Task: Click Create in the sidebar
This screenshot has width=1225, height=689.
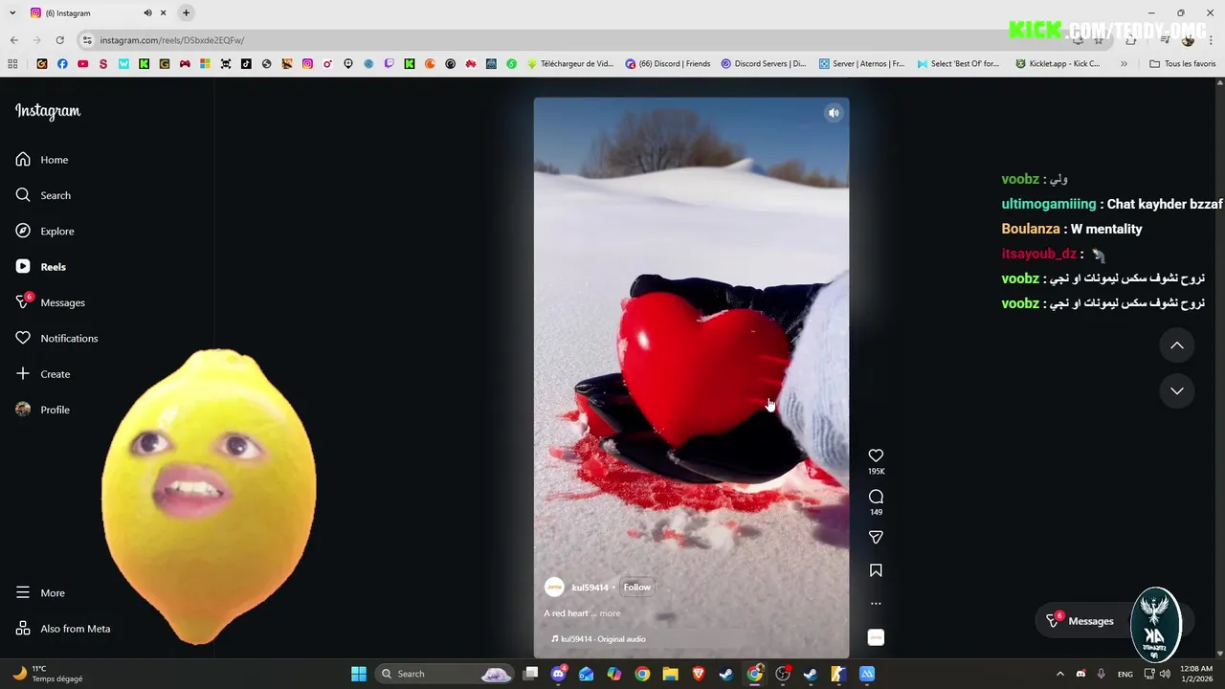Action: click(x=43, y=374)
